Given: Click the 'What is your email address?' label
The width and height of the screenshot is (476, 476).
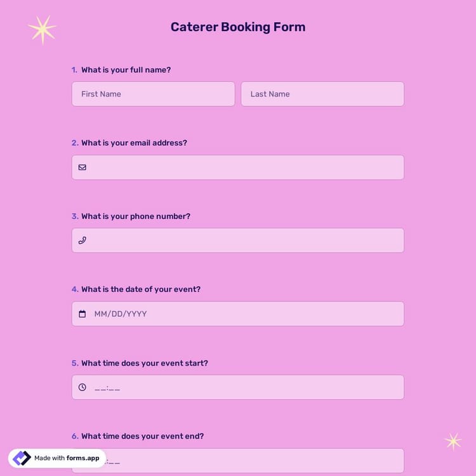Looking at the screenshot, I should click(x=134, y=143).
